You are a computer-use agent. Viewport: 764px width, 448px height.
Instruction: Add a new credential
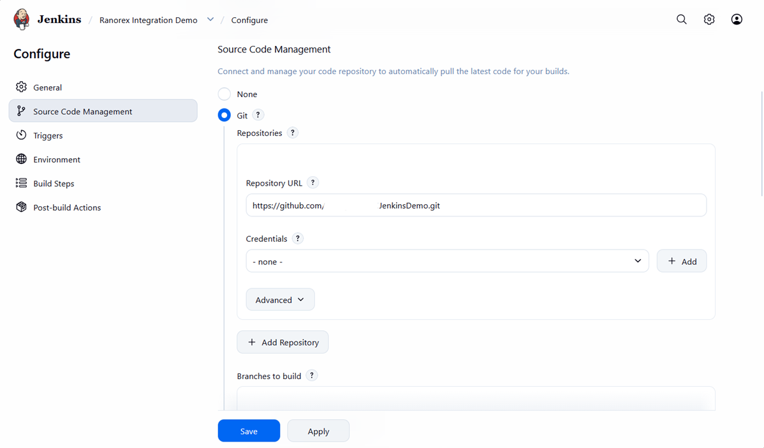(682, 261)
